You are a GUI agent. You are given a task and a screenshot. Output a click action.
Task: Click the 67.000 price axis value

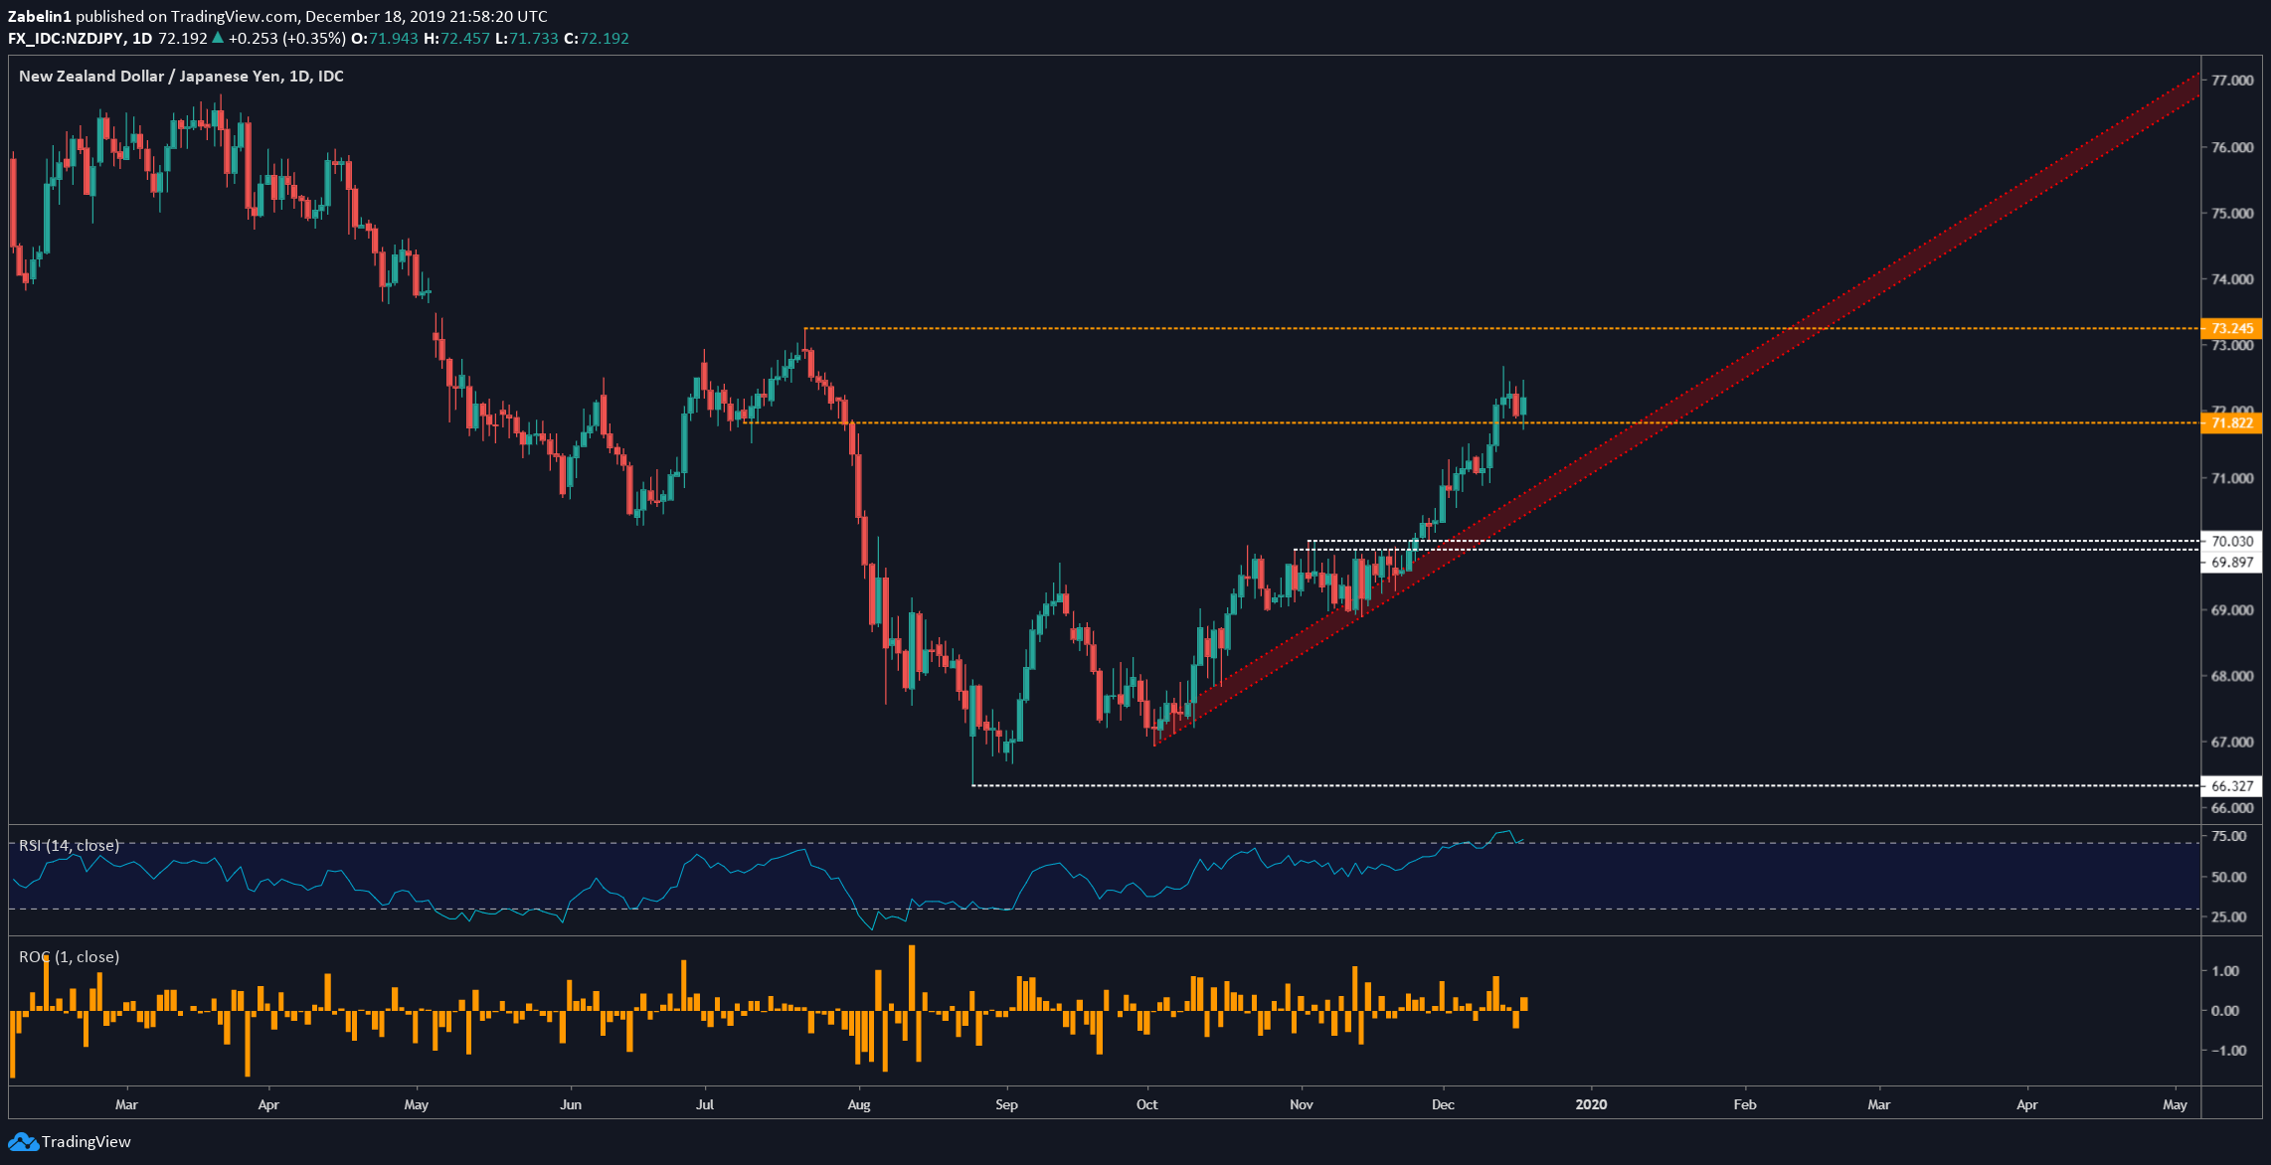(2232, 743)
